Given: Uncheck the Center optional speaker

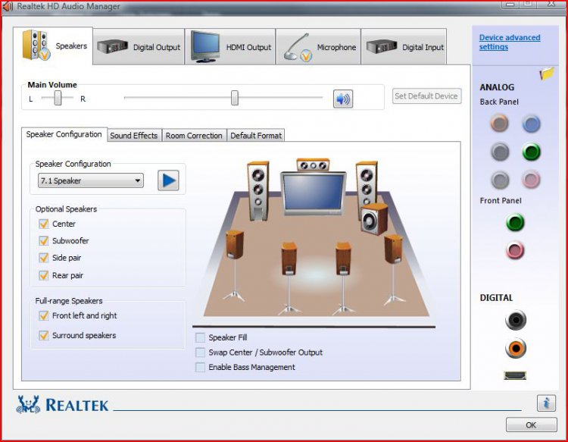Looking at the screenshot, I should (44, 224).
